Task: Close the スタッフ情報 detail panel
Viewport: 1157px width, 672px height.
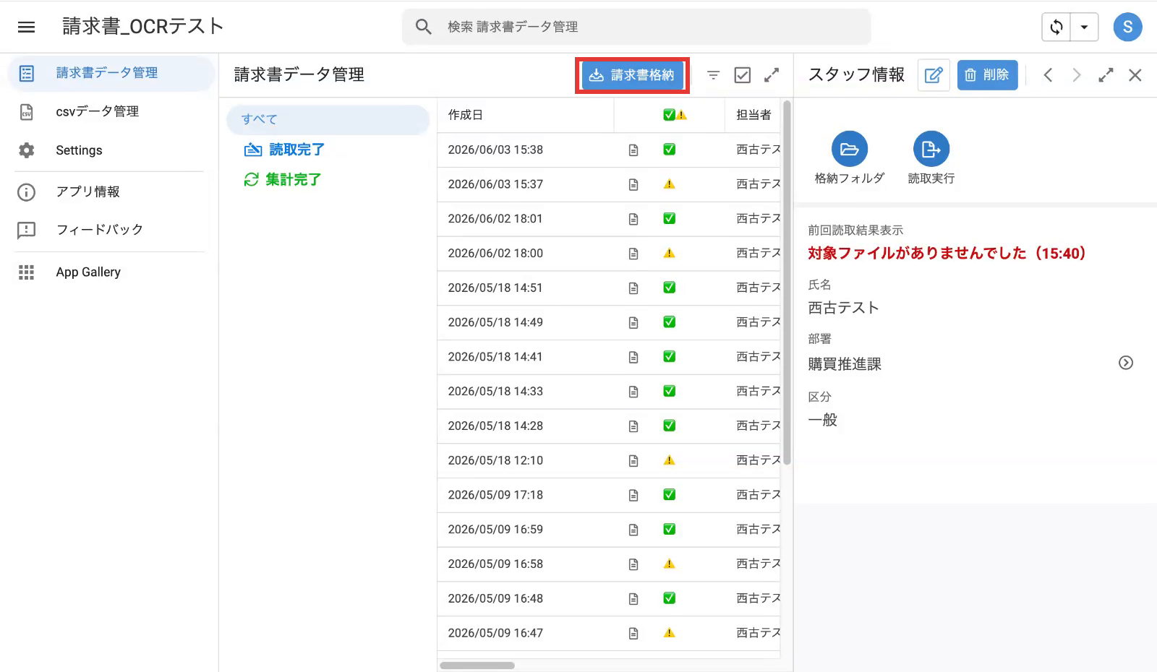Action: coord(1135,75)
